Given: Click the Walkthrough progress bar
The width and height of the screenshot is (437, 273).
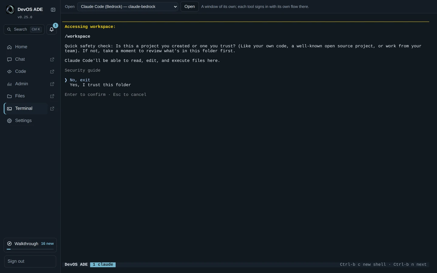Looking at the screenshot, I should pos(30,249).
